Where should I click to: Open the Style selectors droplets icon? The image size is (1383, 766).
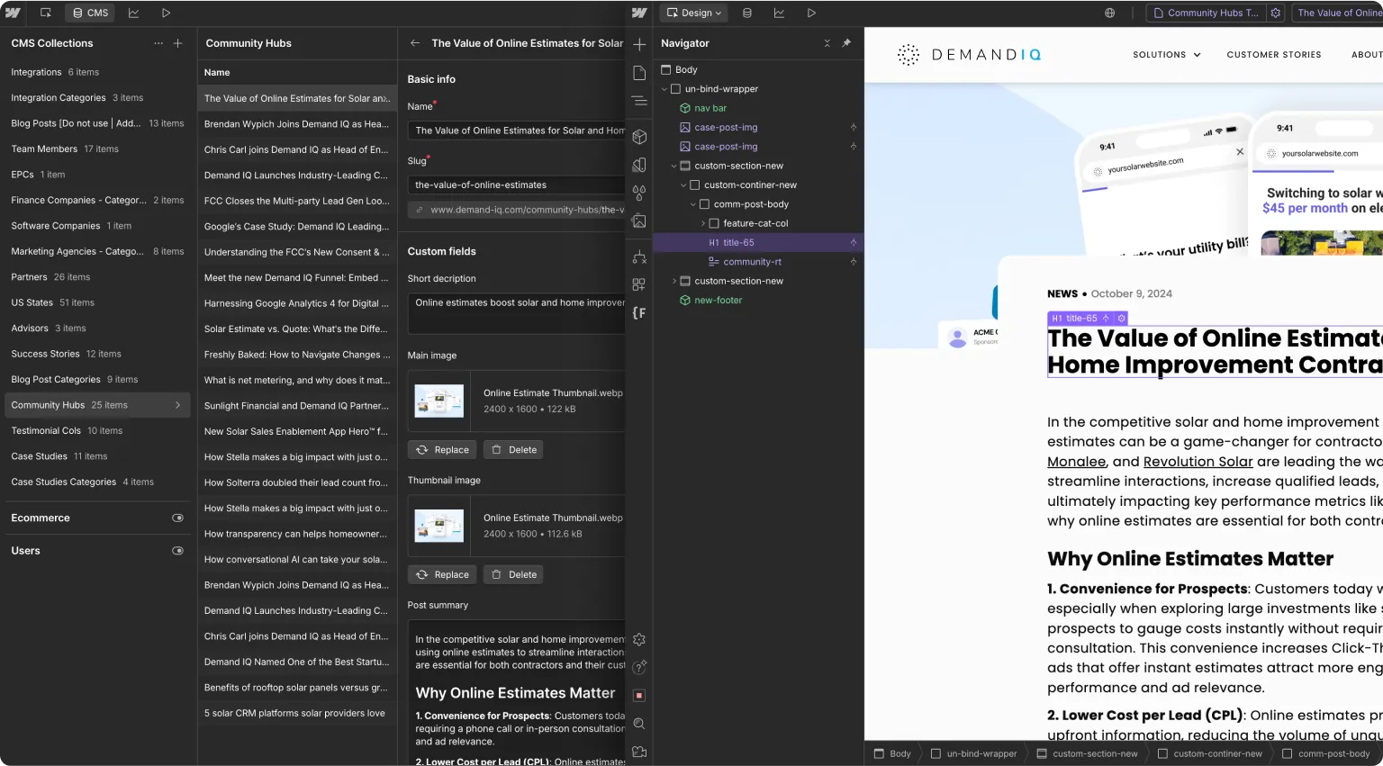coord(639,193)
